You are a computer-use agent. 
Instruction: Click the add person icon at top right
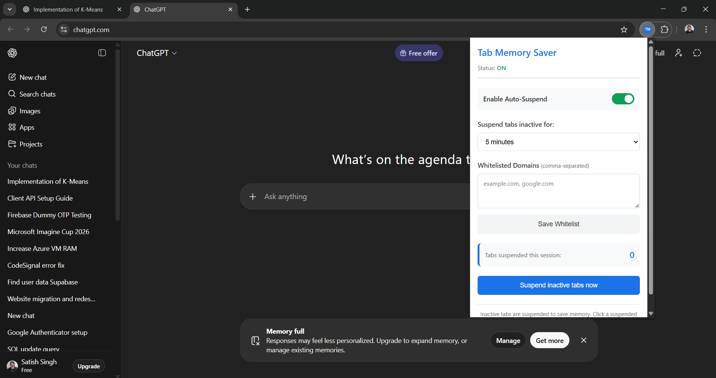pyautogui.click(x=679, y=53)
